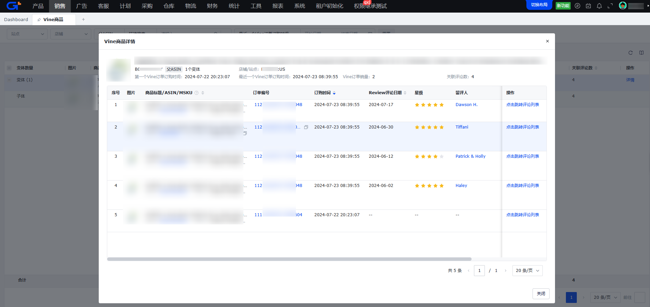Open the column settings icon in background
The width and height of the screenshot is (650, 307).
pyautogui.click(x=641, y=53)
